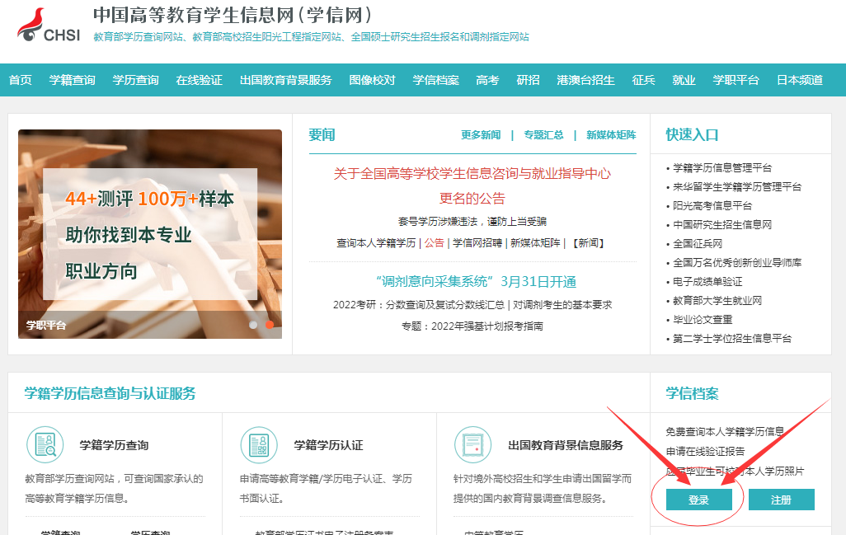The image size is (846, 535).
Task: Open 全国万名优秀创新创业导师库 quick link
Action: [737, 263]
